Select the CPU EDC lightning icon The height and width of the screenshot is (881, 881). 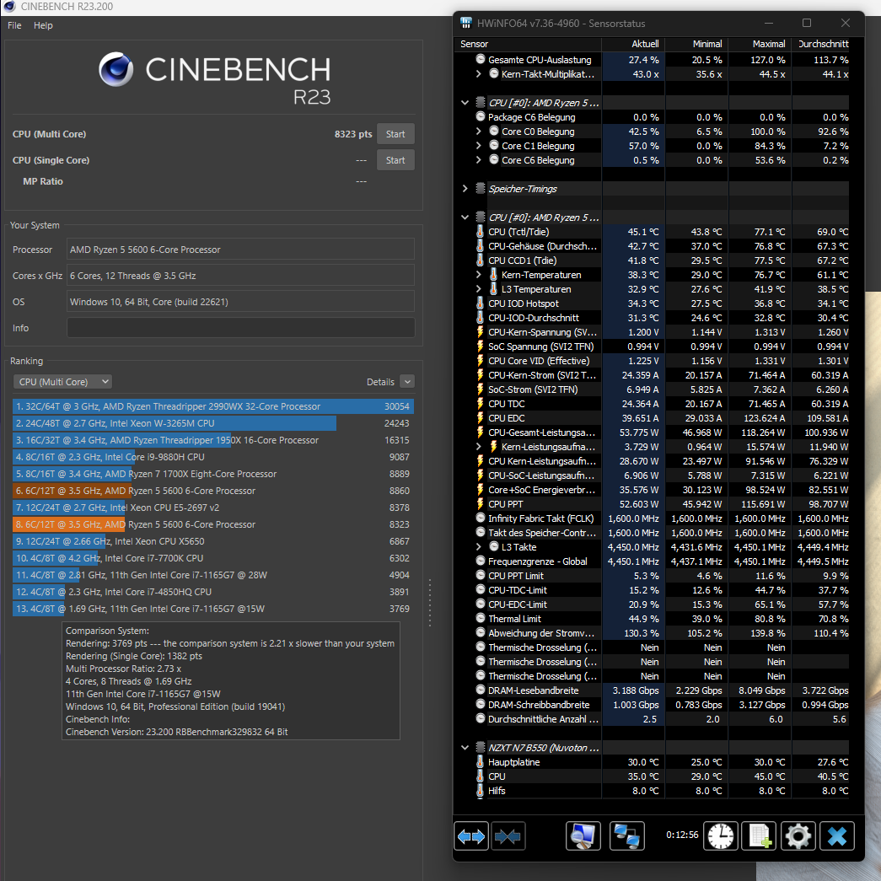coord(480,418)
